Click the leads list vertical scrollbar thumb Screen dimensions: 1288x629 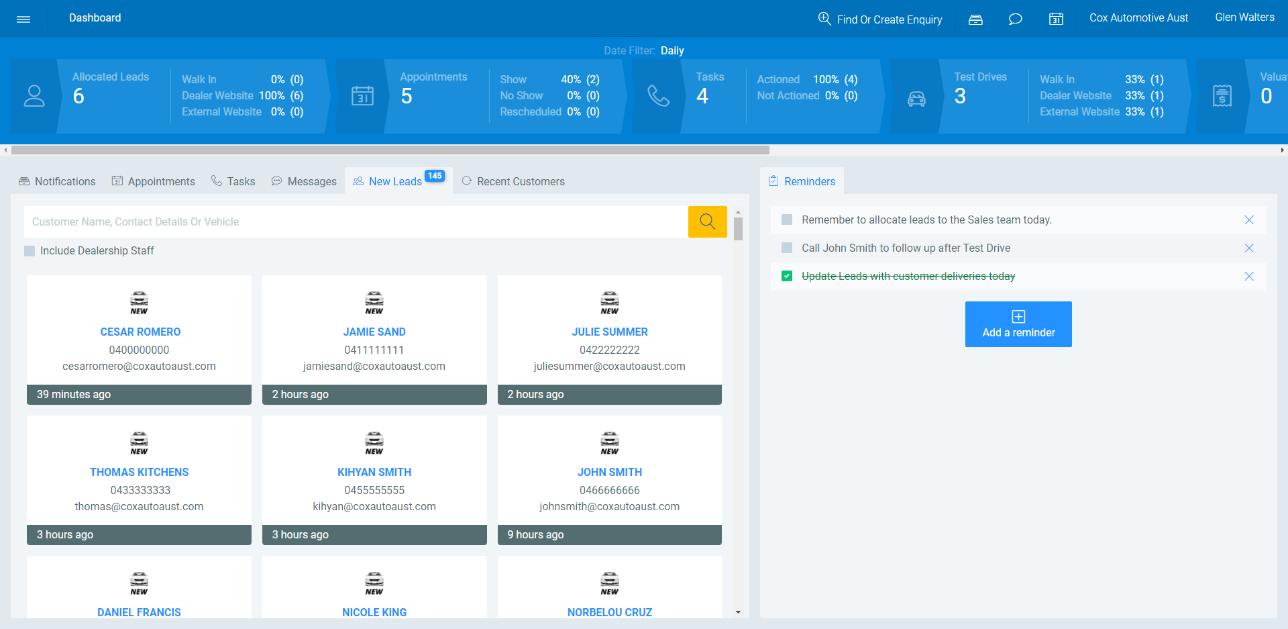738,228
